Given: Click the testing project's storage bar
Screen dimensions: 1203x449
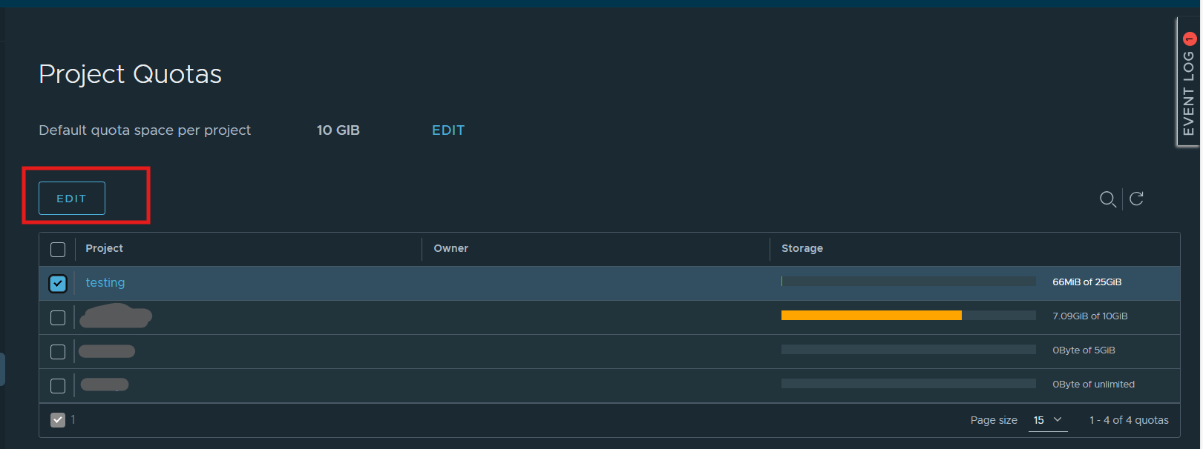Looking at the screenshot, I should 908,282.
